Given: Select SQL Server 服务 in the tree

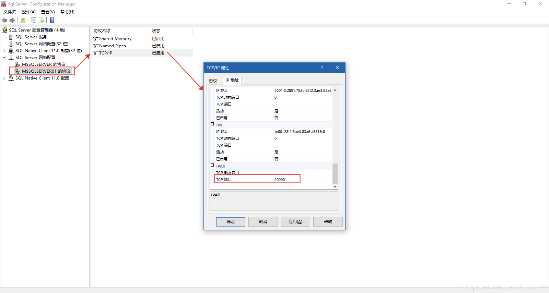Looking at the screenshot, I should click(x=31, y=37).
